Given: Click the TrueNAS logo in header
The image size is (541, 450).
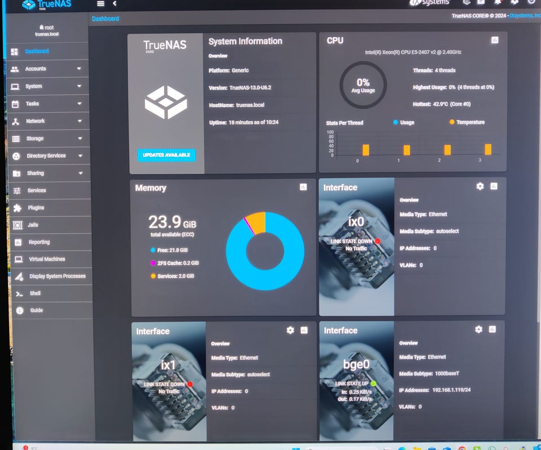Looking at the screenshot, I should tap(47, 4).
